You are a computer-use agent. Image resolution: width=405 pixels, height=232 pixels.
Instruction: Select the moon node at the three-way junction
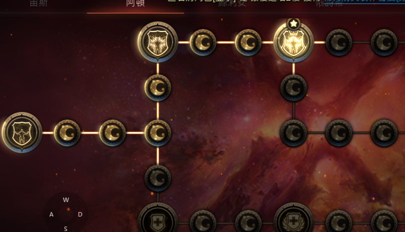158,133
